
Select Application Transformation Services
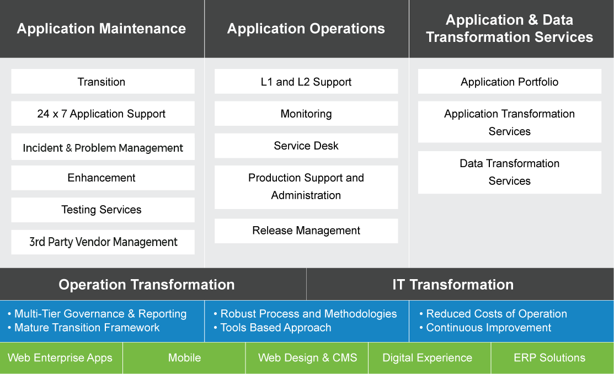pos(509,121)
